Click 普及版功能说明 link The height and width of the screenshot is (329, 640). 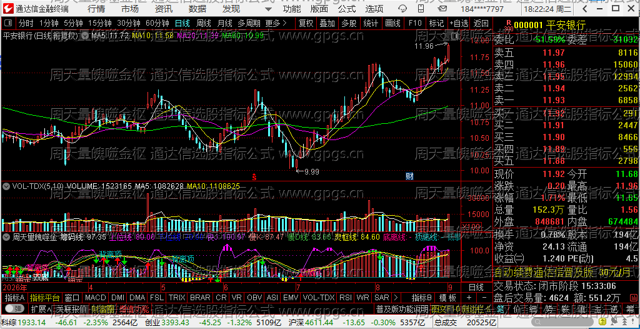pos(402,310)
